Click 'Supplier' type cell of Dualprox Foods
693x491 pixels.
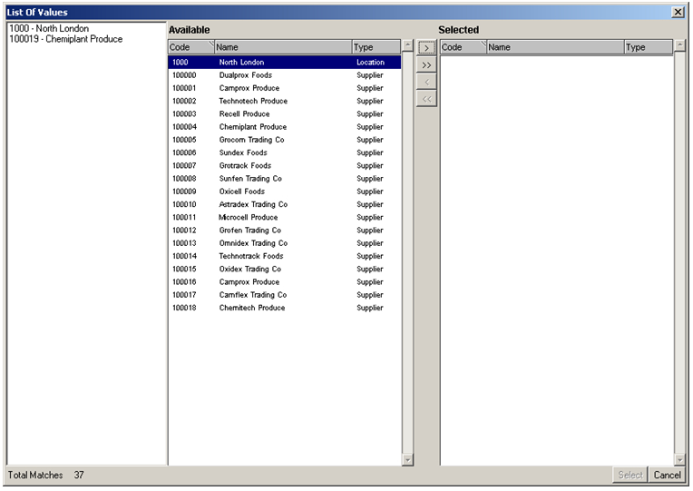(x=370, y=75)
